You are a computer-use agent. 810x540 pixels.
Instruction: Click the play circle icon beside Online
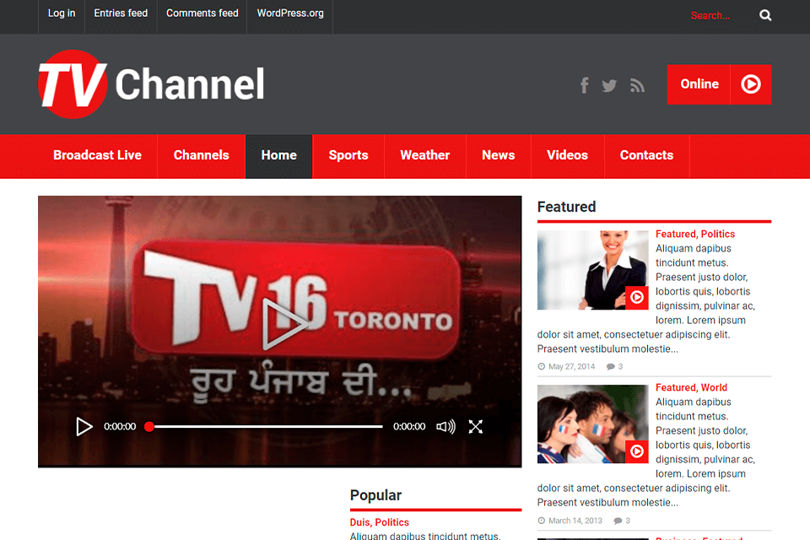pyautogui.click(x=751, y=84)
